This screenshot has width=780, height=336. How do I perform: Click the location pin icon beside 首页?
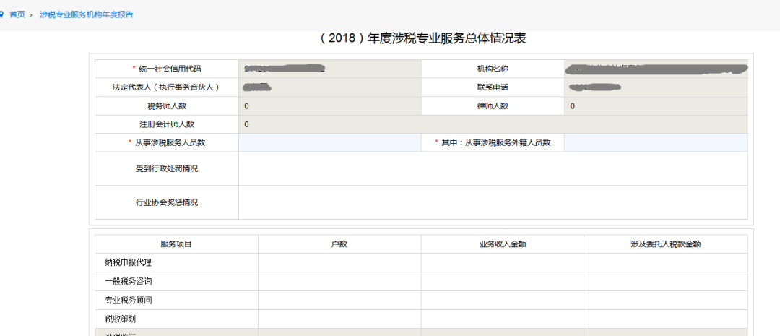[2, 15]
